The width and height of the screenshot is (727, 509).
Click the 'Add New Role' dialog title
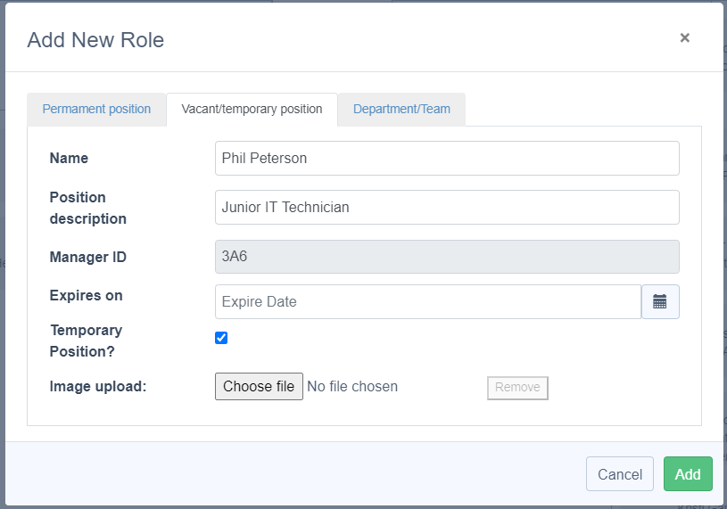click(95, 39)
